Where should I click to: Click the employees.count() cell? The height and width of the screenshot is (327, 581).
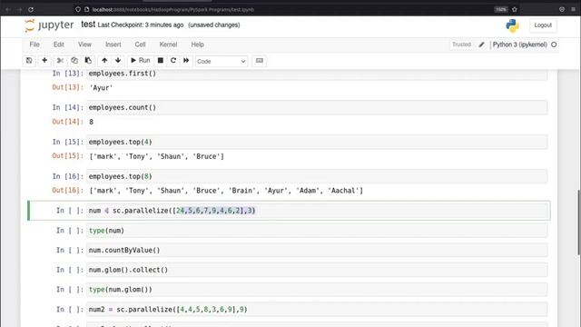point(317,107)
